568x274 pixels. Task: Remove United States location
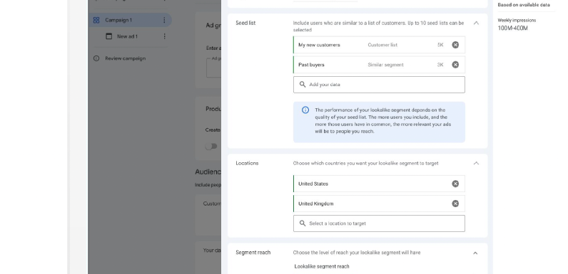tap(455, 184)
